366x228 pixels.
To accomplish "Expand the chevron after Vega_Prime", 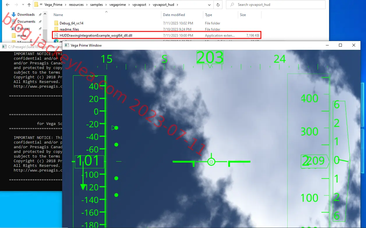I will click(66, 5).
